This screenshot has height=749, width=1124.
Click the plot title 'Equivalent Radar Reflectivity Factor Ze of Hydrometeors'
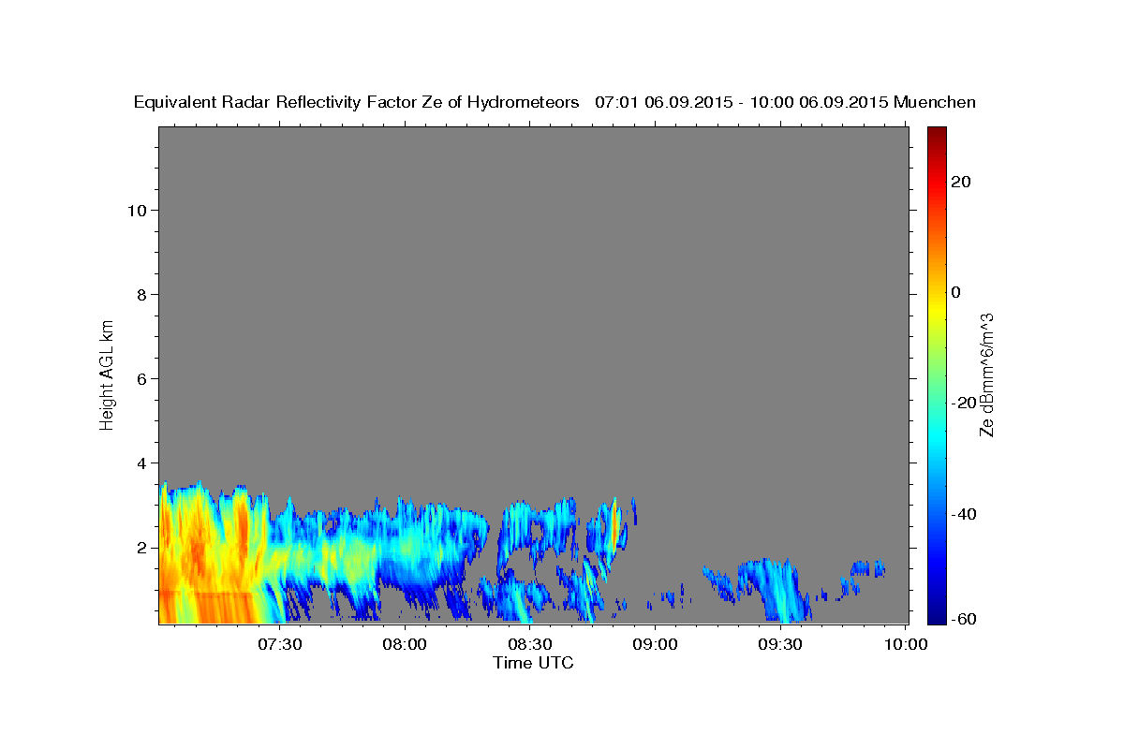coord(356,102)
